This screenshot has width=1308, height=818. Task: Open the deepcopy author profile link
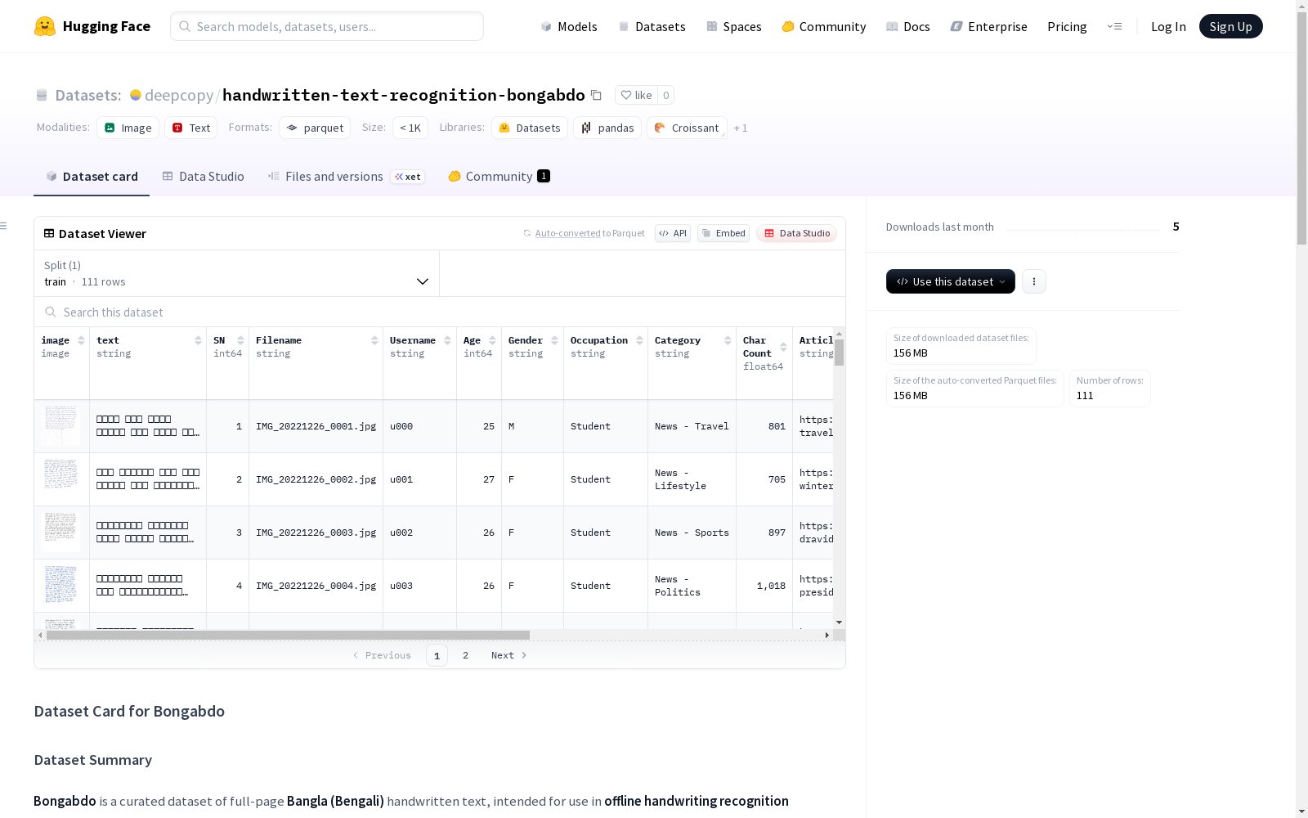coord(179,95)
